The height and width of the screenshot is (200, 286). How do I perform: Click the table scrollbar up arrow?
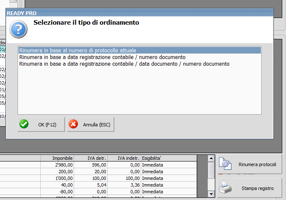coord(211,158)
